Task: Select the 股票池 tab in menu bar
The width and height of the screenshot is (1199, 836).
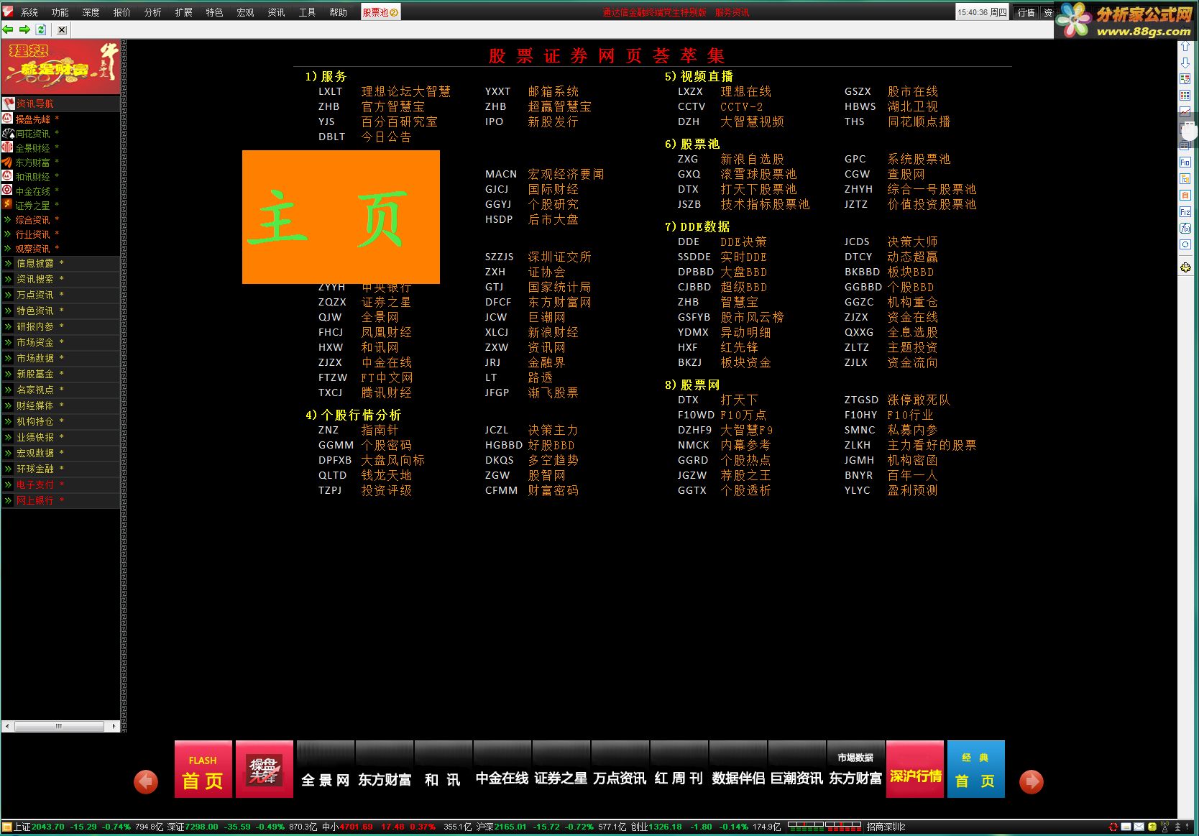Action: tap(380, 12)
